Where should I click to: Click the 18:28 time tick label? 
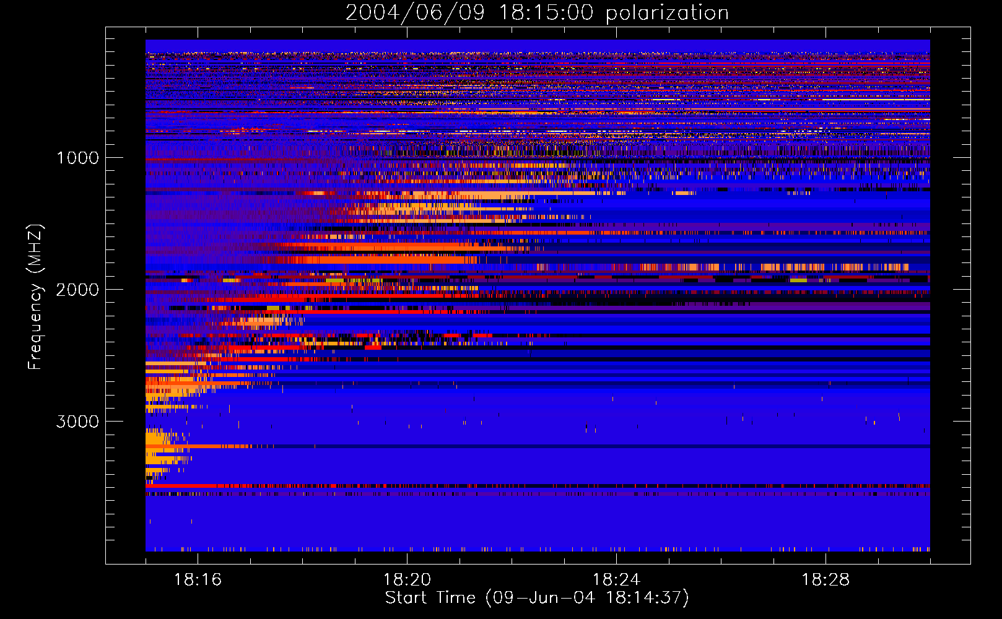tap(826, 580)
